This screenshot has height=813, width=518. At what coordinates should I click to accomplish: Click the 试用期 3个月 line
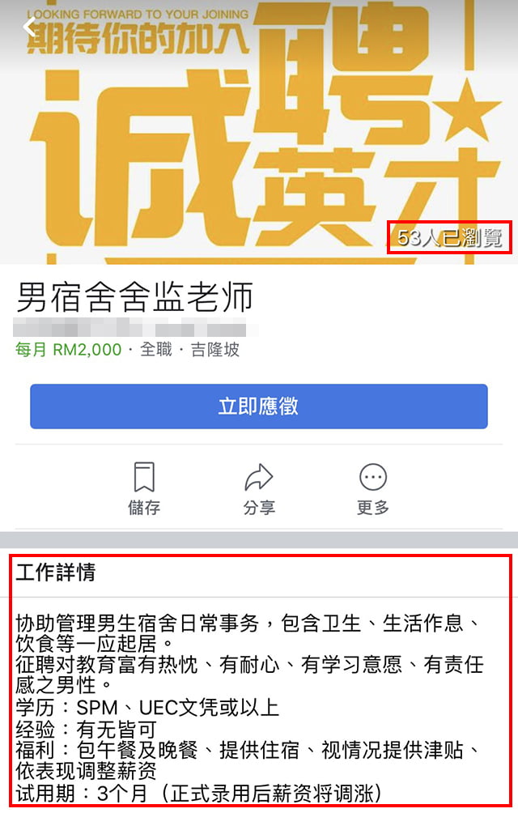pos(199,793)
